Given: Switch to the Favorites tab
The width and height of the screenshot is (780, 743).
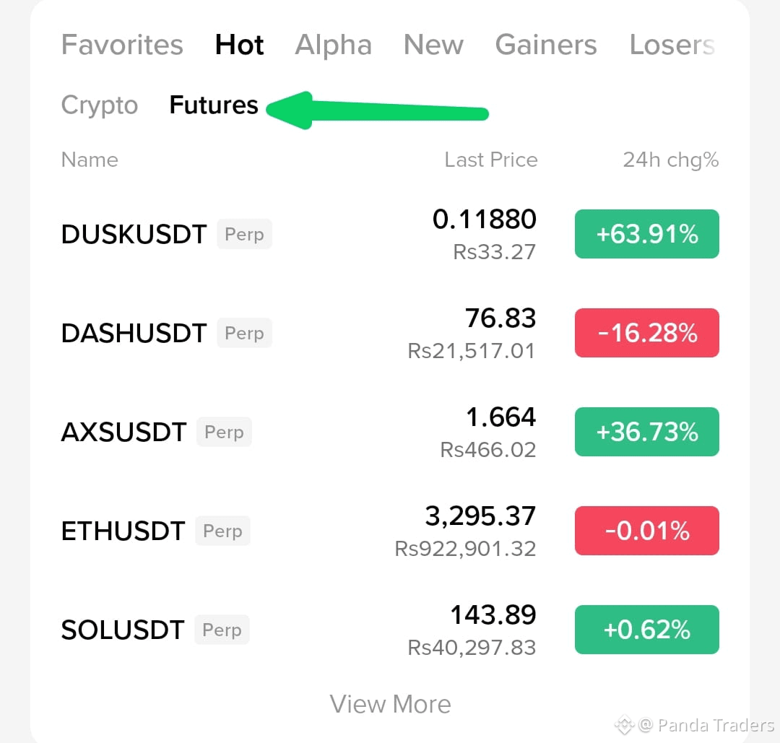Looking at the screenshot, I should (x=122, y=45).
